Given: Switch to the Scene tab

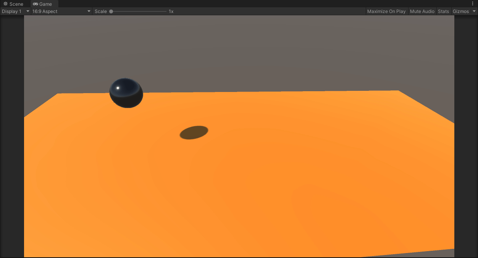Looking at the screenshot, I should [14, 4].
